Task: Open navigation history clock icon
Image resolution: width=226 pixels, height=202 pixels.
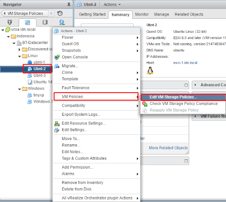Action: (60, 13)
